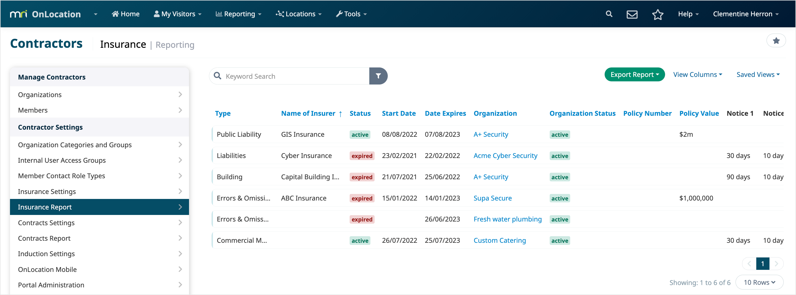This screenshot has height=295, width=796.
Task: Click the expired status badge in Liabilities row
Action: pyautogui.click(x=362, y=156)
